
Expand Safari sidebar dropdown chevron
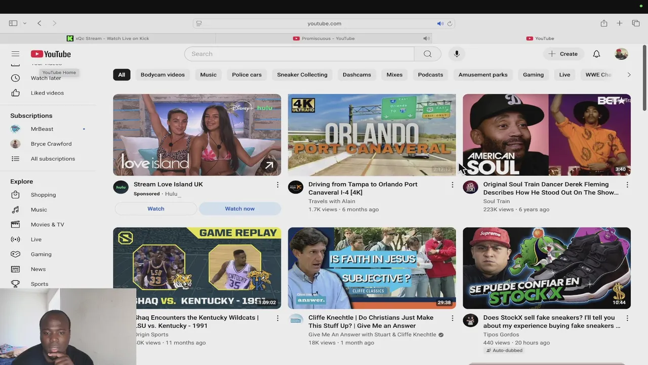tap(24, 23)
